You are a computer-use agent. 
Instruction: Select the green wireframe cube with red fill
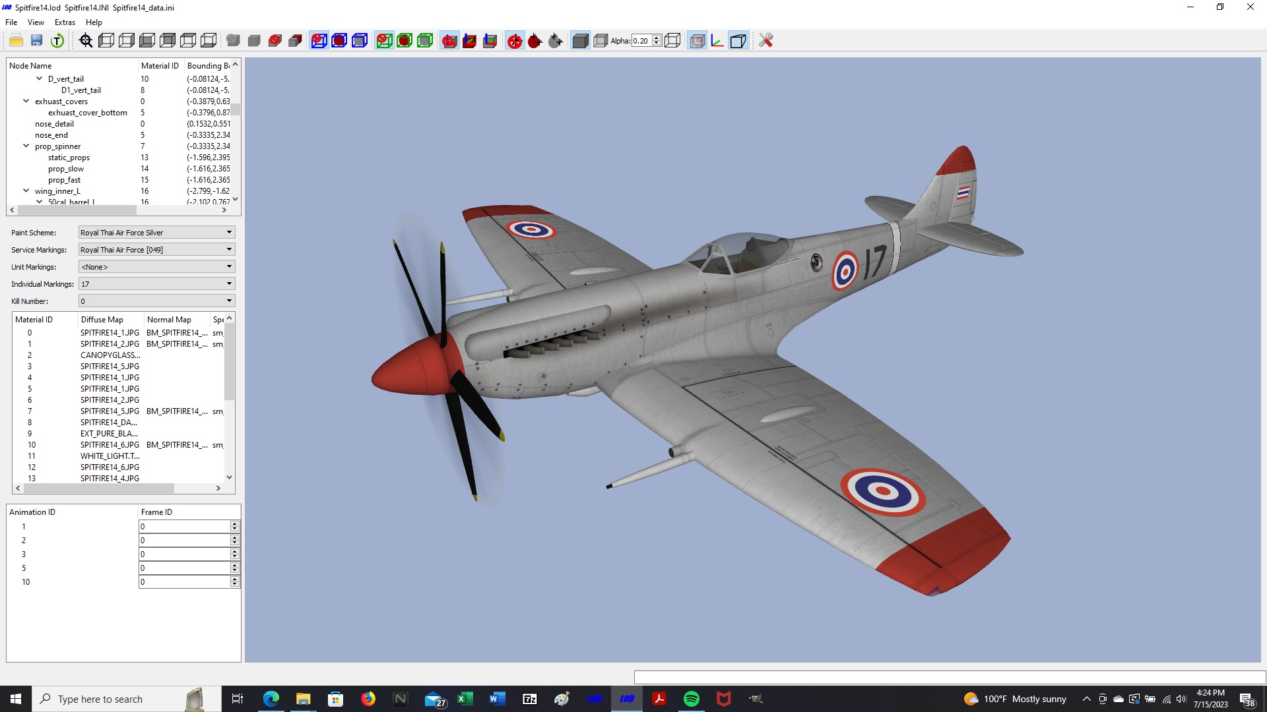coord(405,41)
